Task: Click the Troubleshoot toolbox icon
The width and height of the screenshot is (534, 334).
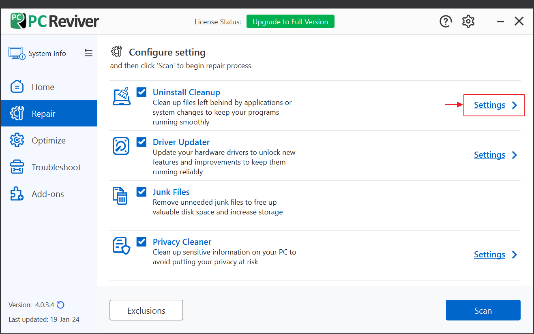Action: coord(17,167)
